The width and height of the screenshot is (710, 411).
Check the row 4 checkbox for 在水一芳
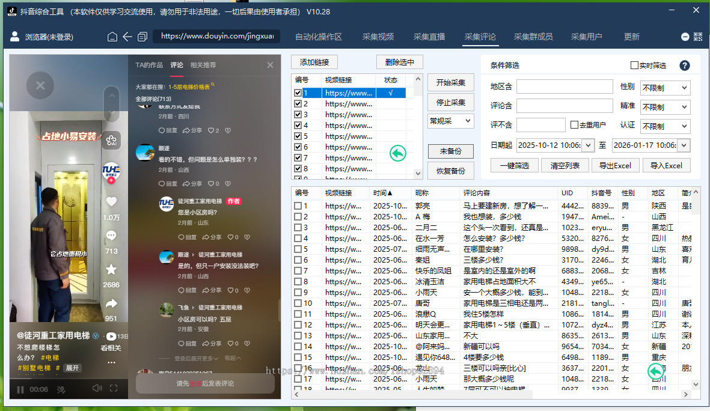pos(298,239)
